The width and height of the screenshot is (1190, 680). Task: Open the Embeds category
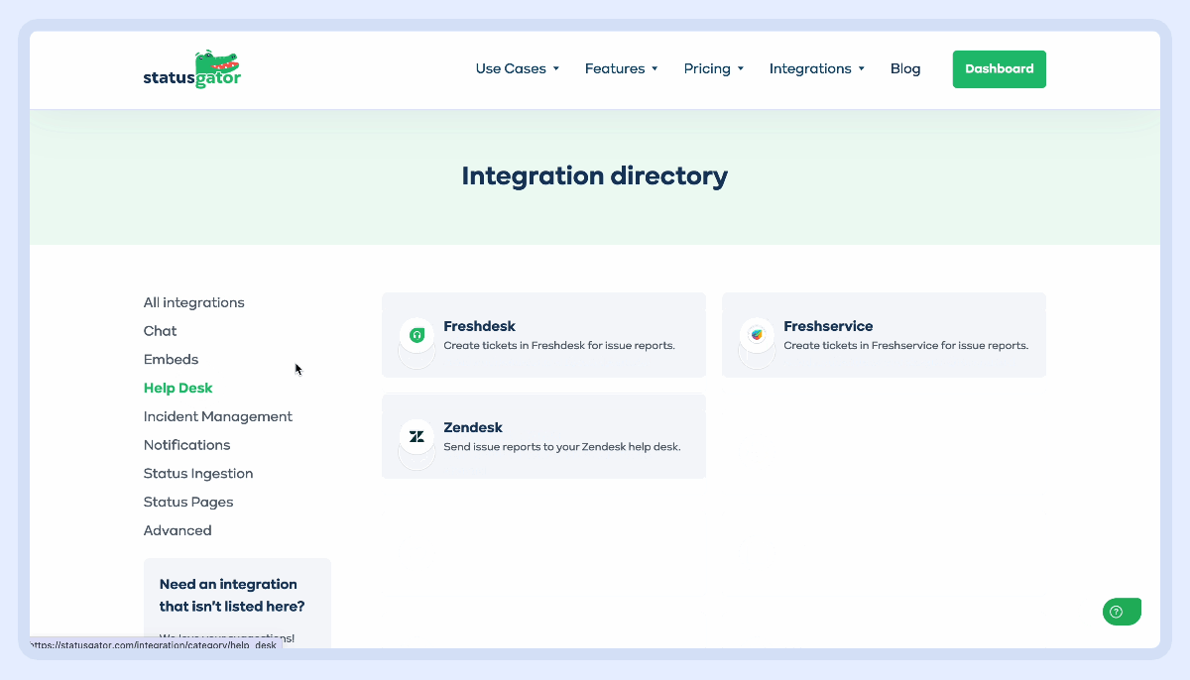coord(172,360)
